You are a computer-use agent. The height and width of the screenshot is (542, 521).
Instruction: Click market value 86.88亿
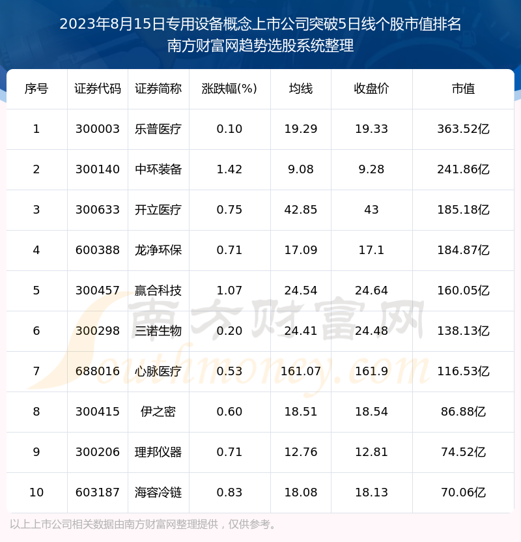click(463, 412)
